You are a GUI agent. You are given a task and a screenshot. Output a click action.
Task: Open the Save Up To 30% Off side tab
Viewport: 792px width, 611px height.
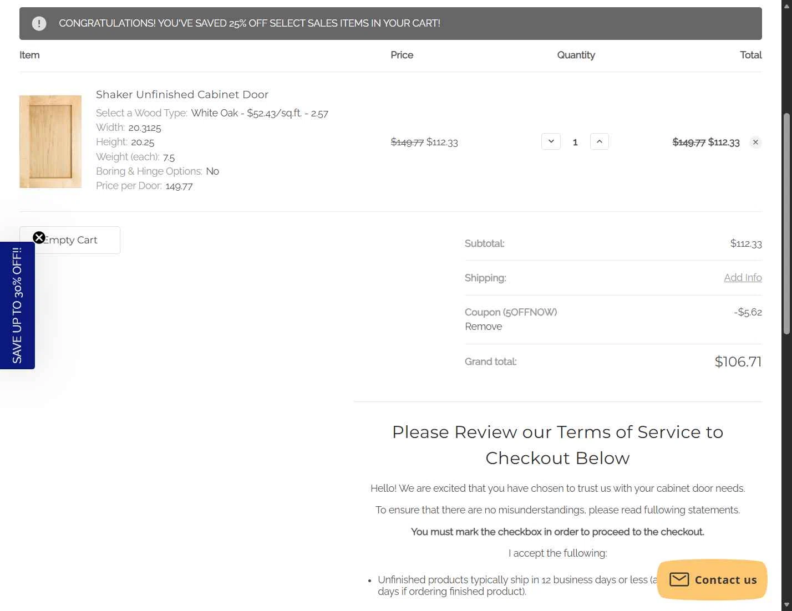(x=17, y=305)
